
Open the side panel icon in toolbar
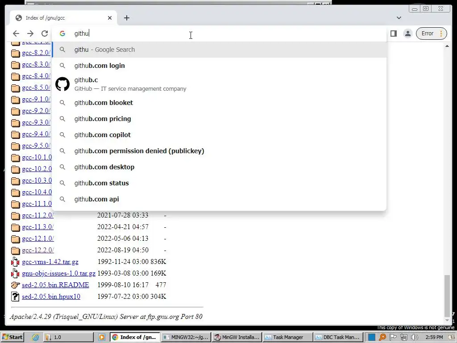(394, 33)
